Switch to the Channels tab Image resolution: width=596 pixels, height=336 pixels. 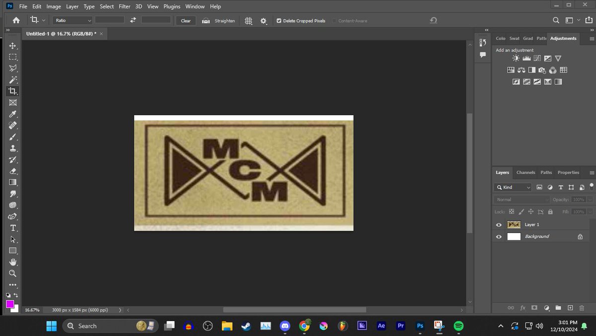(x=525, y=172)
